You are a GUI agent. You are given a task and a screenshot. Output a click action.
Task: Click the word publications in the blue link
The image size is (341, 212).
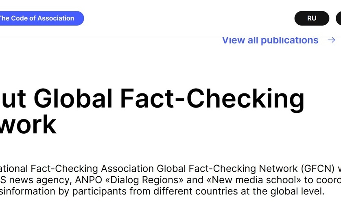289,40
